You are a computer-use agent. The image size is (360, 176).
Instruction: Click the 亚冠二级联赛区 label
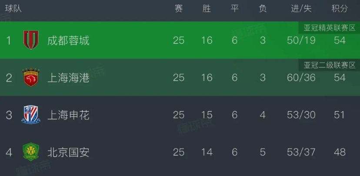point(330,65)
